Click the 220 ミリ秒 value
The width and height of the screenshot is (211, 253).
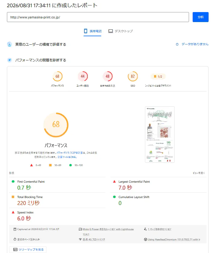click(x=28, y=203)
